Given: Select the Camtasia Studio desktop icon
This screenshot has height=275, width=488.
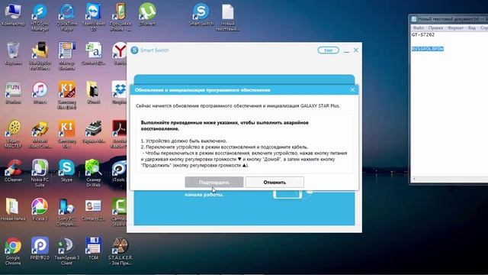Looking at the screenshot, I should [120, 212].
